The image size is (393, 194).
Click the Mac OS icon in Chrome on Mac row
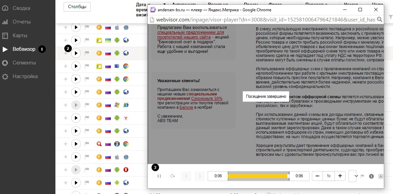tap(117, 66)
